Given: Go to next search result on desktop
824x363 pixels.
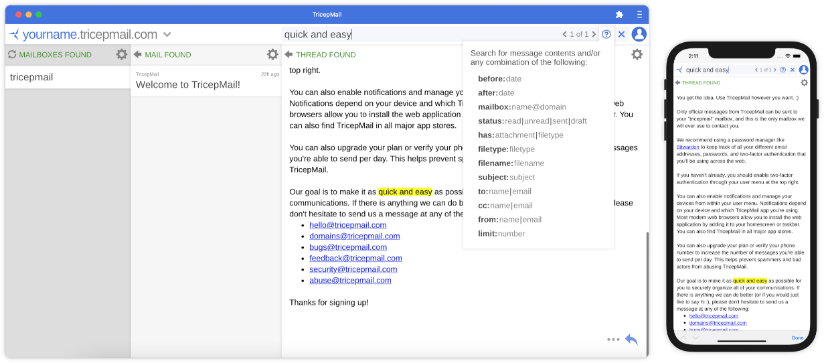Looking at the screenshot, I should 594,34.
